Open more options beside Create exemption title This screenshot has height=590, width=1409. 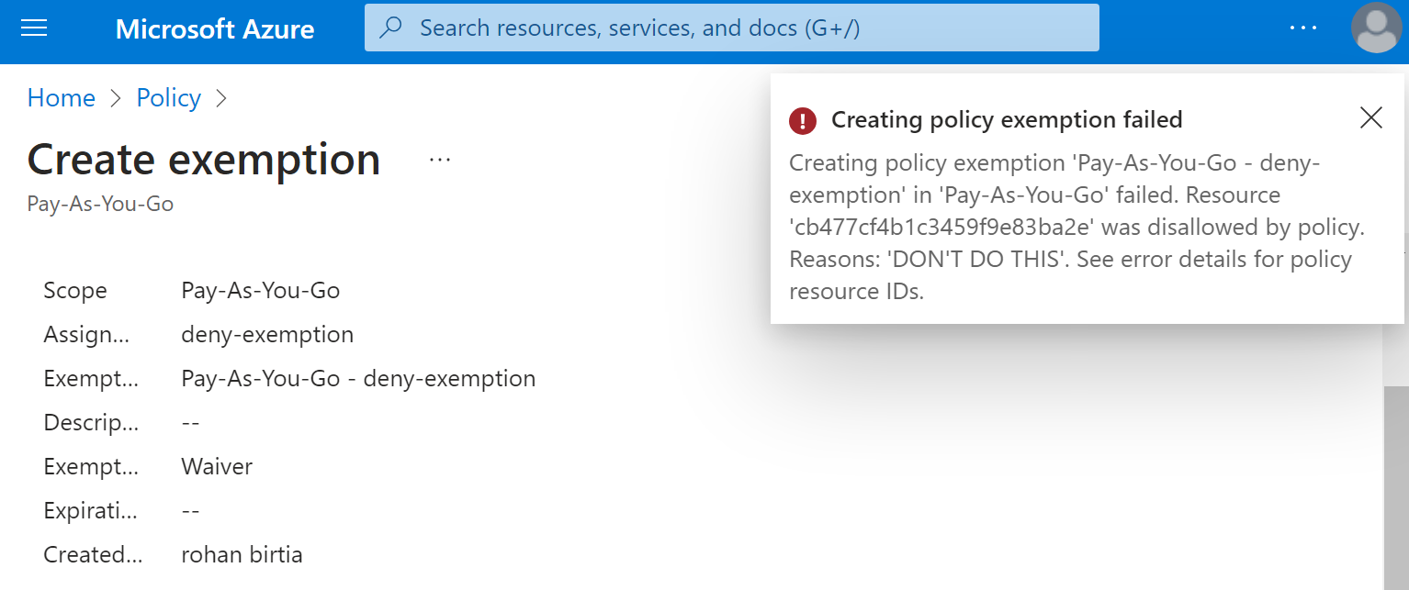pyautogui.click(x=440, y=161)
